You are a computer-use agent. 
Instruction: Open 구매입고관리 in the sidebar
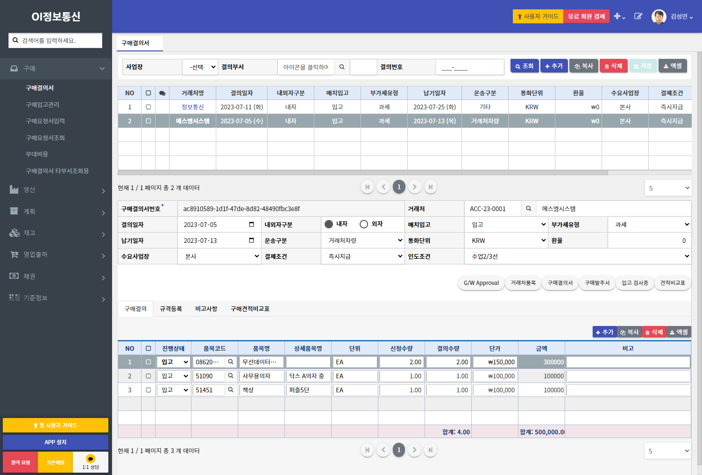(43, 105)
